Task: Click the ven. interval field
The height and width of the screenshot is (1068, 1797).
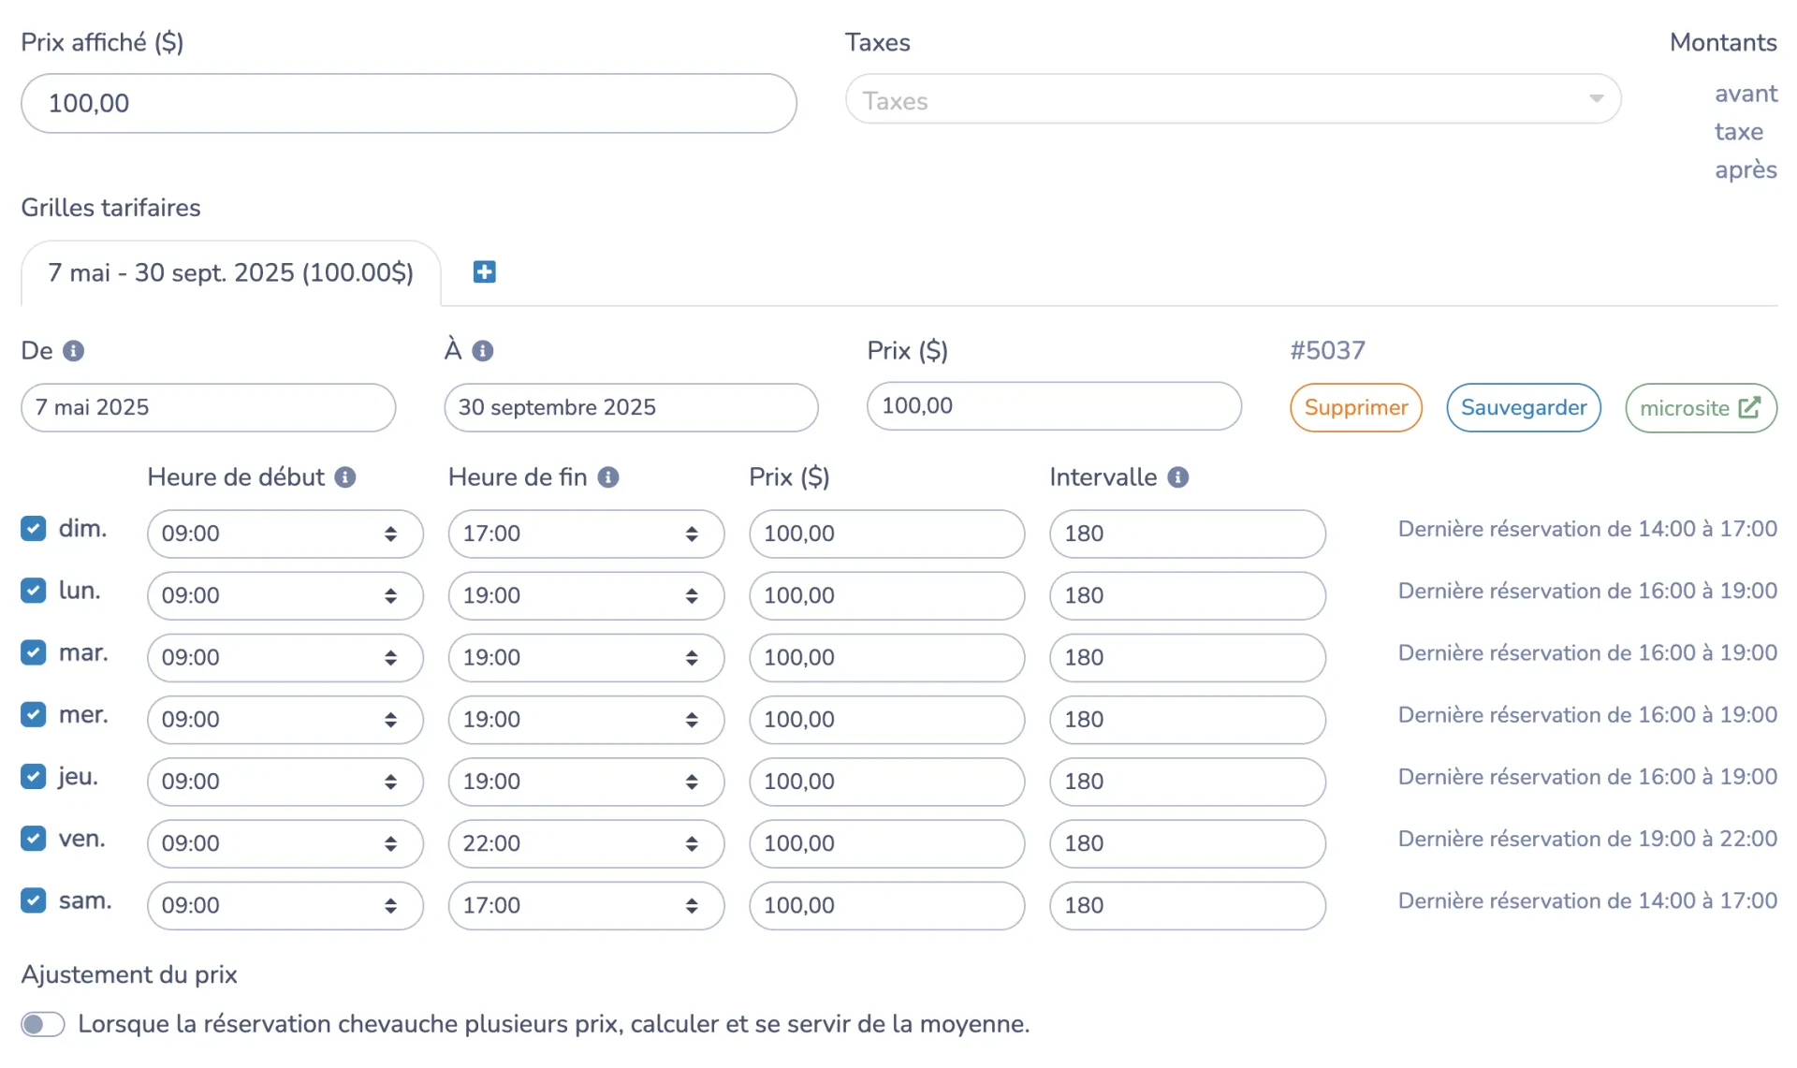Action: pyautogui.click(x=1188, y=843)
